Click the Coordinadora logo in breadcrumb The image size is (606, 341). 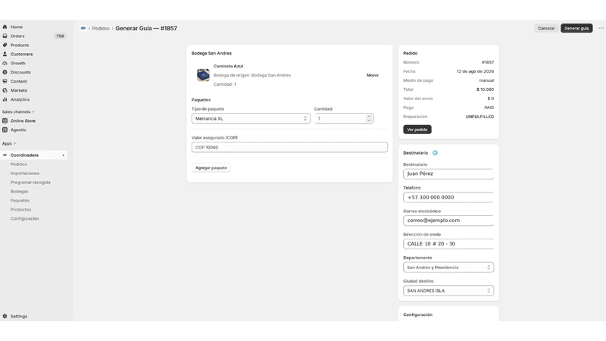(83, 28)
